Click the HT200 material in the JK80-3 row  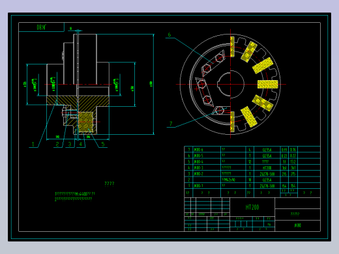267,168
